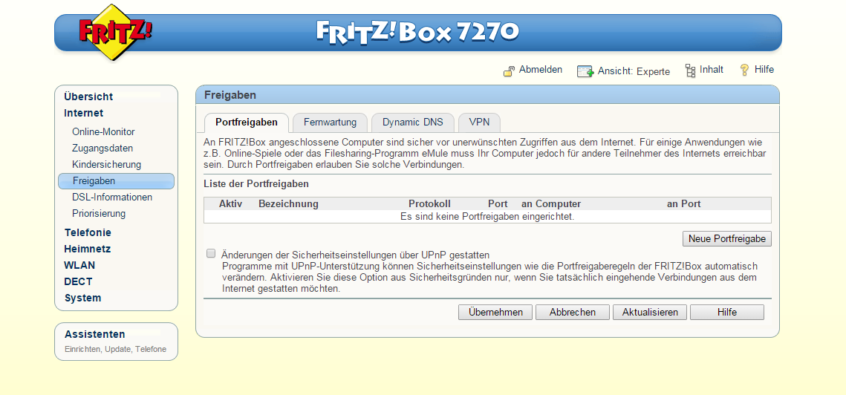The width and height of the screenshot is (846, 395).
Task: Switch view via Ansicht: Experte link
Action: tap(634, 71)
